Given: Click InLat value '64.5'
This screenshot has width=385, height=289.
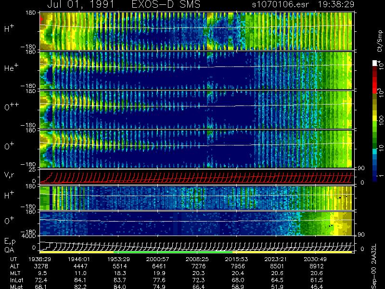Looking at the screenshot, I should pos(277,280).
